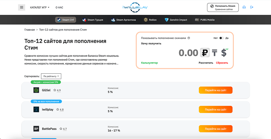The width and height of the screenshot is (271, 139).
Task: Open support via headphones icon
Action: pyautogui.click(x=244, y=7)
